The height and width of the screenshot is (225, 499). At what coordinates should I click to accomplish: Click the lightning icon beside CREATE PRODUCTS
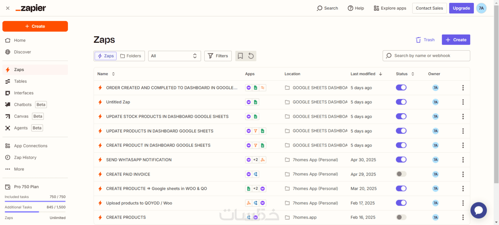tap(100, 217)
